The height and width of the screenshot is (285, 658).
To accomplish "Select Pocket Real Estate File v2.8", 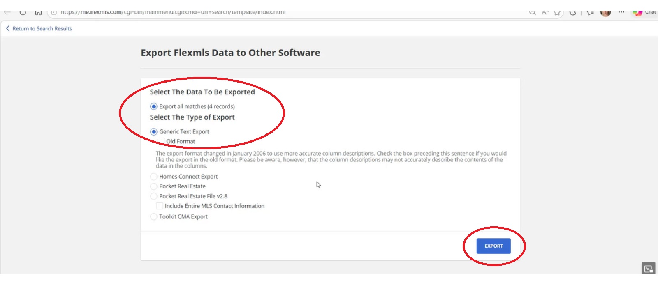I will (154, 196).
